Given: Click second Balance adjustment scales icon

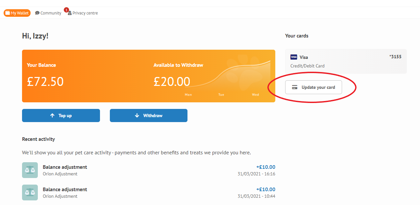Looking at the screenshot, I should (x=30, y=192).
